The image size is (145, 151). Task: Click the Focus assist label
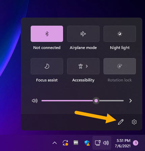pyautogui.click(x=47, y=80)
